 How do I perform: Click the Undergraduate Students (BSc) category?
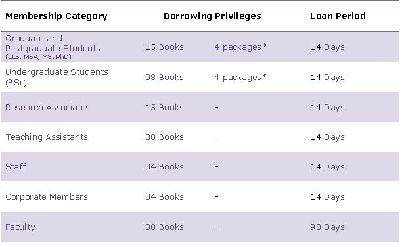(x=56, y=77)
